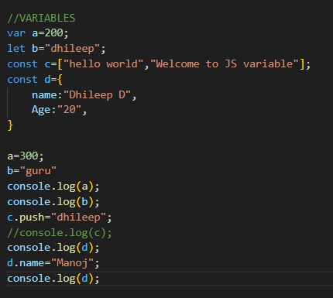Image resolution: width=333 pixels, height=298 pixels.
Task: Click the b="guru" assignment line
Action: pos(32,171)
